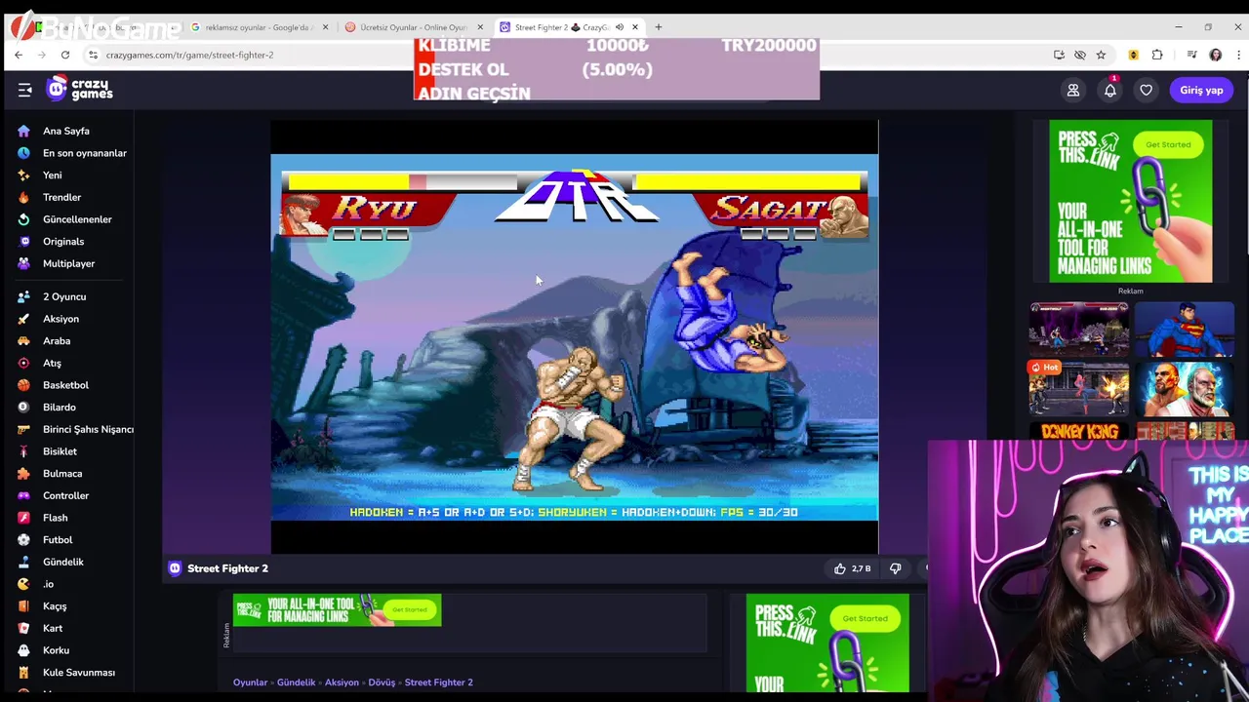Open the Flash category link

(55, 518)
